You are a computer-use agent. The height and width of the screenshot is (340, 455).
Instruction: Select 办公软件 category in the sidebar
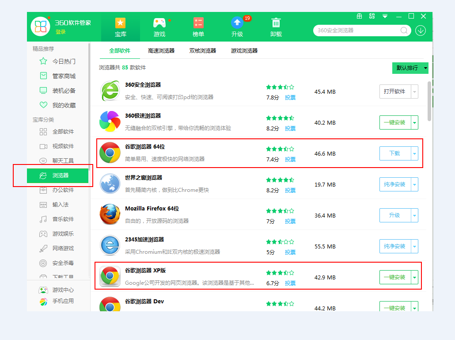coord(57,190)
